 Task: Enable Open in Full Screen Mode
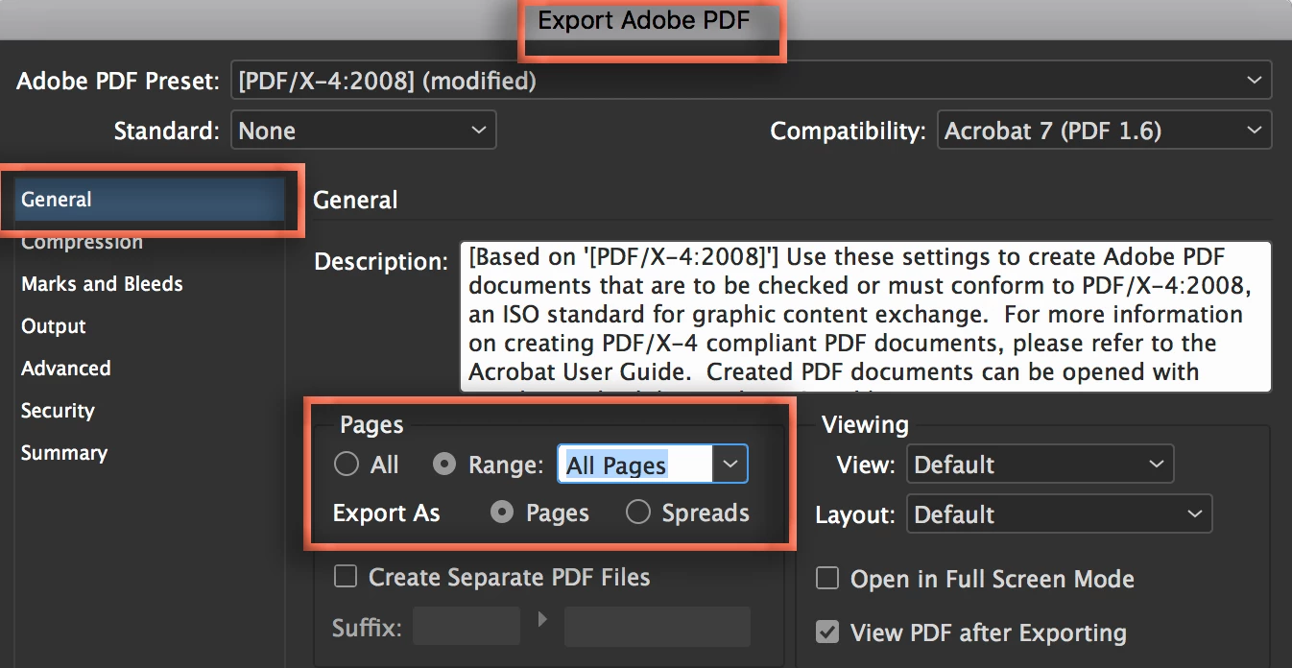pyautogui.click(x=826, y=579)
